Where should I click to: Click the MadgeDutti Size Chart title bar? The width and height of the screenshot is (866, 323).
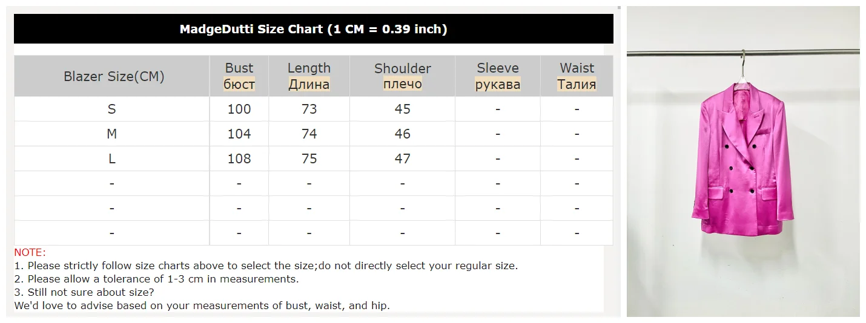pyautogui.click(x=313, y=29)
